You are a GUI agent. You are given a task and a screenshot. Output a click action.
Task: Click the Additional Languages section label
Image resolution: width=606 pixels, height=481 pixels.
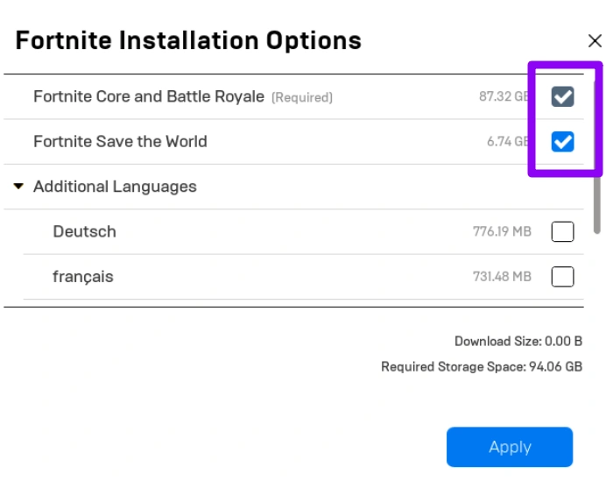click(x=115, y=187)
